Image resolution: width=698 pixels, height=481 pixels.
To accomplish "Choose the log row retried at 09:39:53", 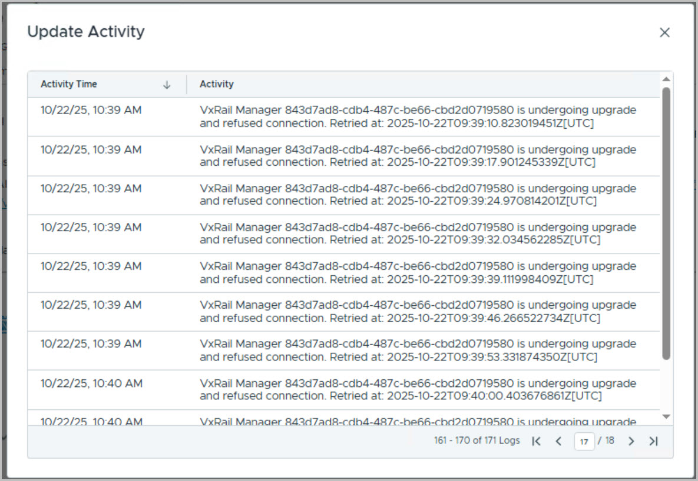I will coord(418,350).
